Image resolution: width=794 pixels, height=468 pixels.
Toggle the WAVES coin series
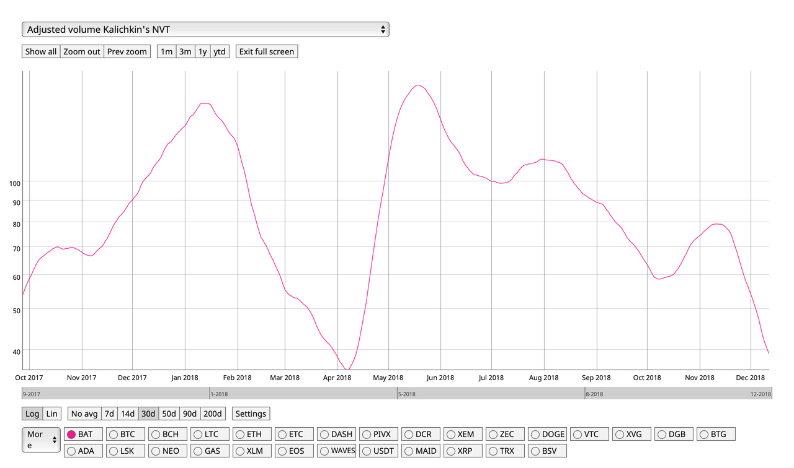tap(337, 451)
